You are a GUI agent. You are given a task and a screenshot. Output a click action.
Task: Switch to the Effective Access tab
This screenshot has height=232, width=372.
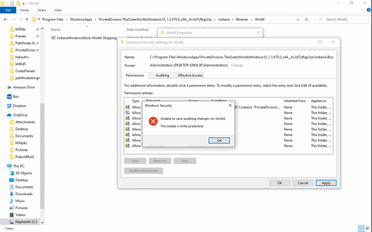point(190,75)
